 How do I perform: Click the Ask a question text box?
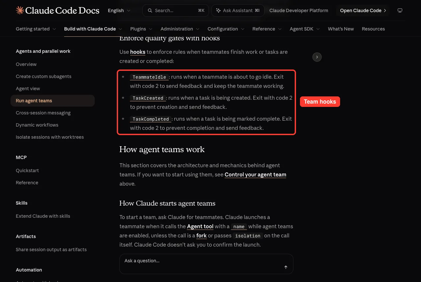point(206,264)
